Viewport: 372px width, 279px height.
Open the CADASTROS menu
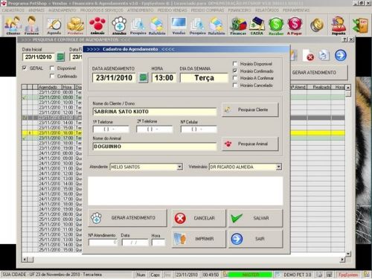(x=13, y=10)
